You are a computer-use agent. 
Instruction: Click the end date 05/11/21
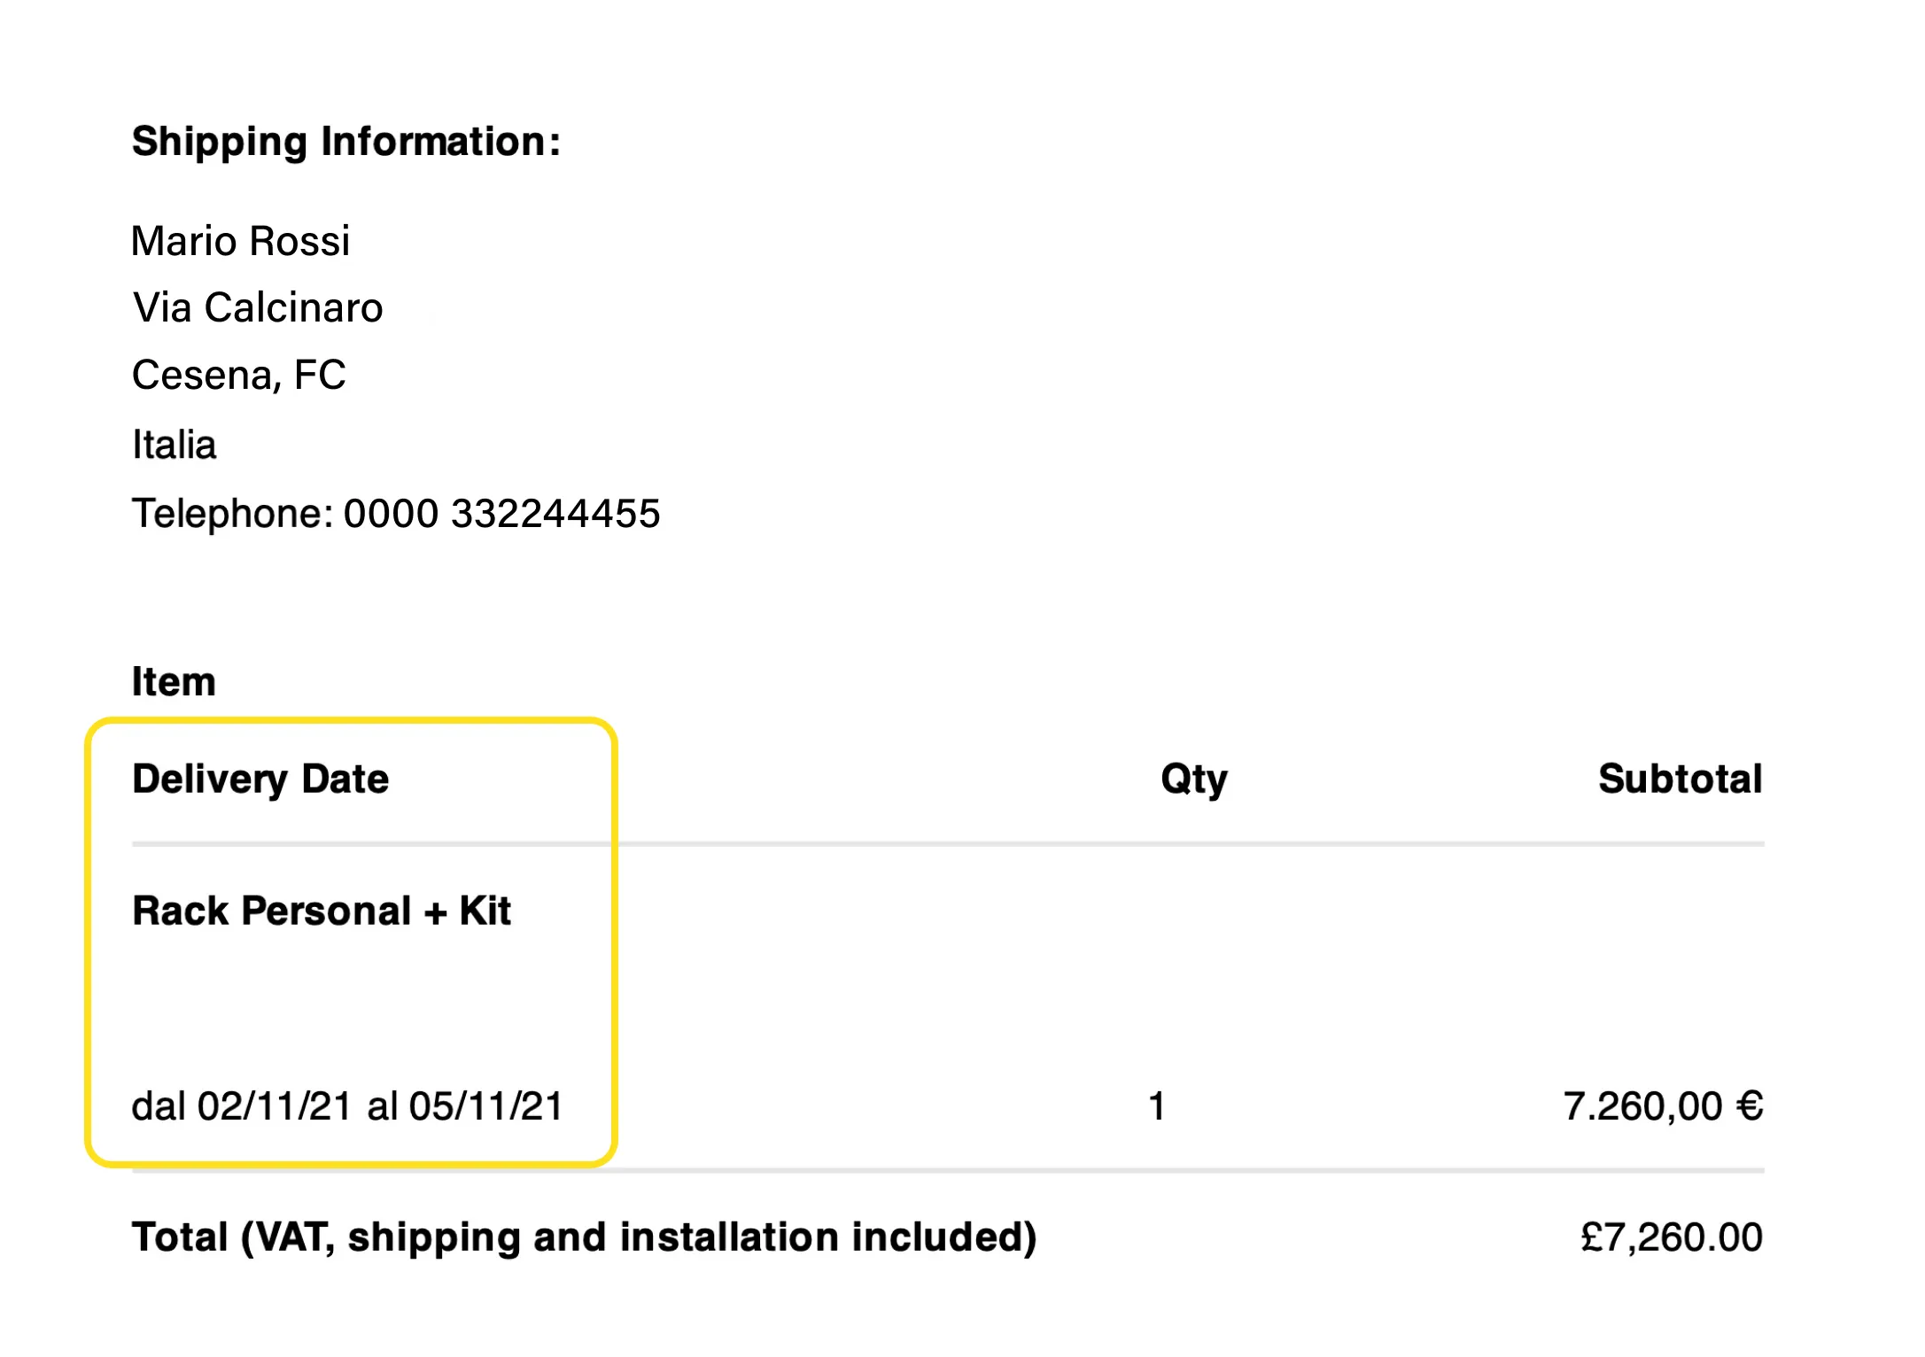485,1106
